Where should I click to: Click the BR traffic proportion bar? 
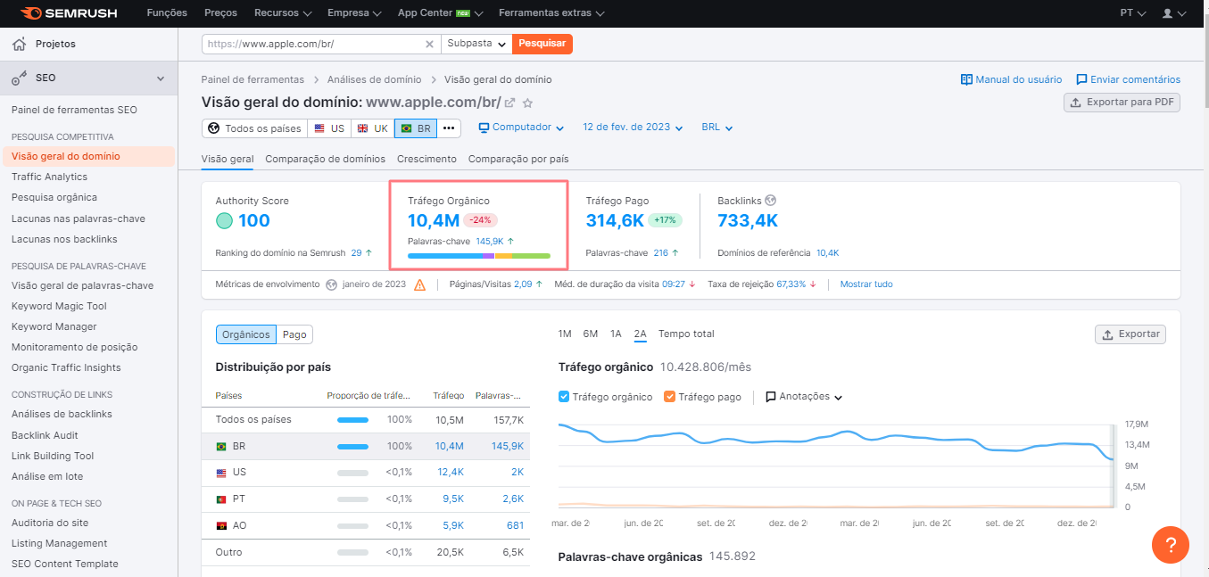(x=352, y=446)
